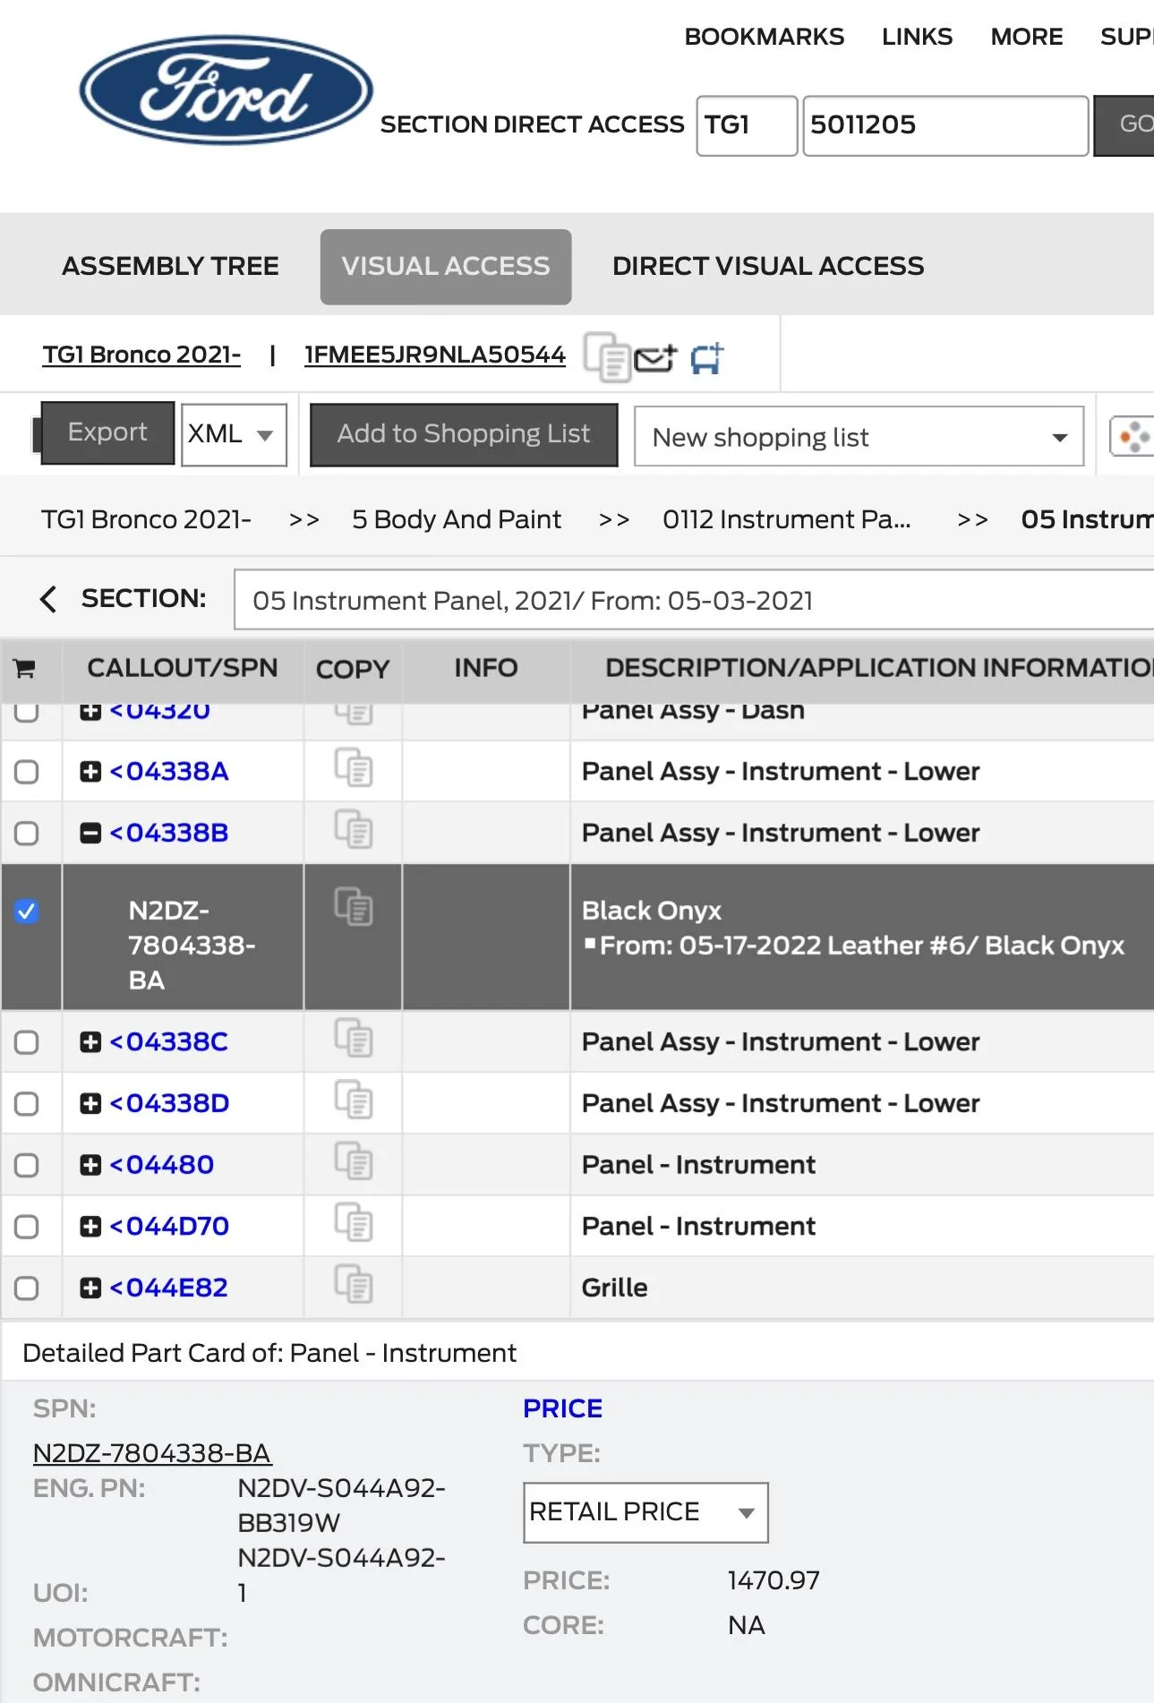Screen dimensions: 1154x1703
Task: Click the Export button
Action: (107, 433)
